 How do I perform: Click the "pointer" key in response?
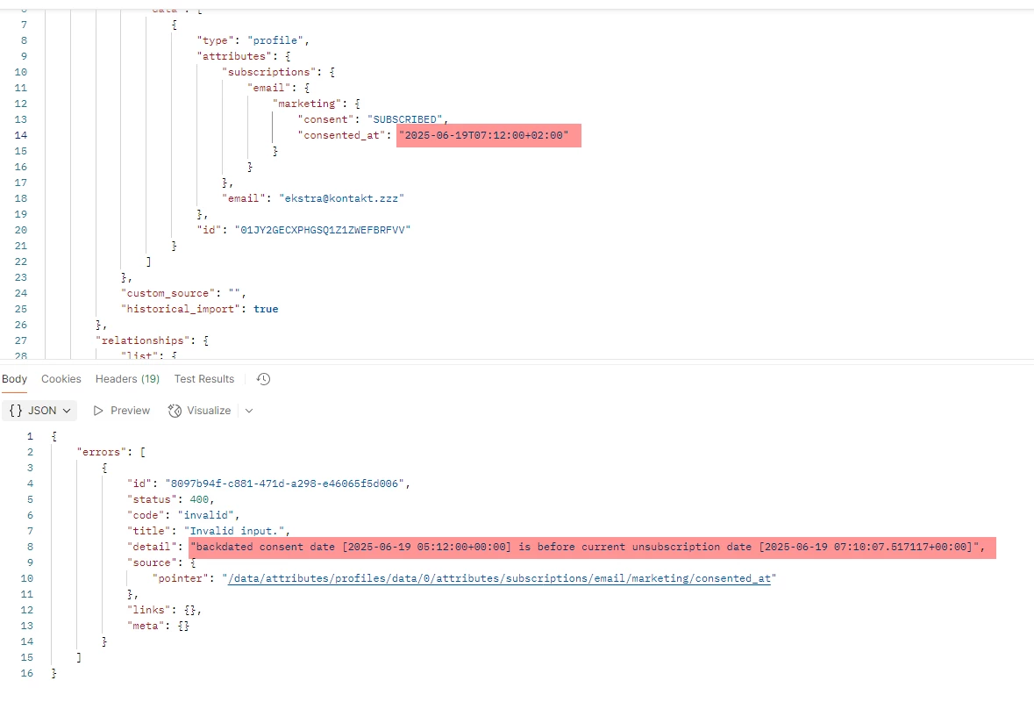pyautogui.click(x=181, y=578)
